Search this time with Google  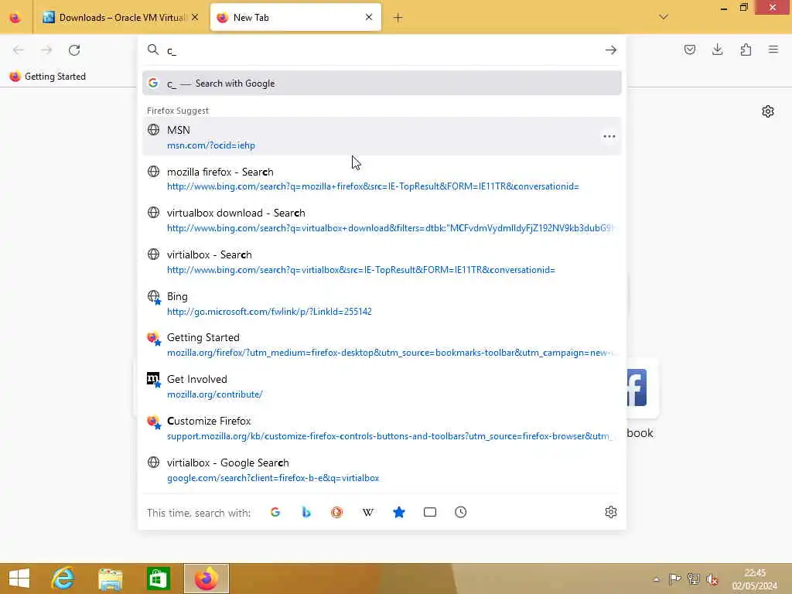pyautogui.click(x=275, y=512)
